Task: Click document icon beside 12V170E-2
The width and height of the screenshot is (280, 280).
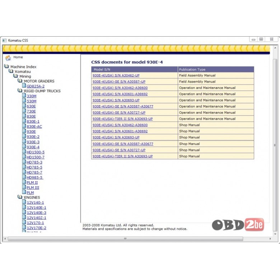Action: 24,227
